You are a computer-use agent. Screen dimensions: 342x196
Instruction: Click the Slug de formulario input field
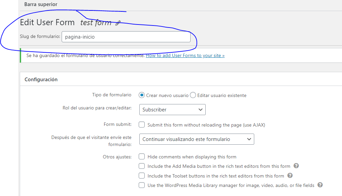(126, 37)
